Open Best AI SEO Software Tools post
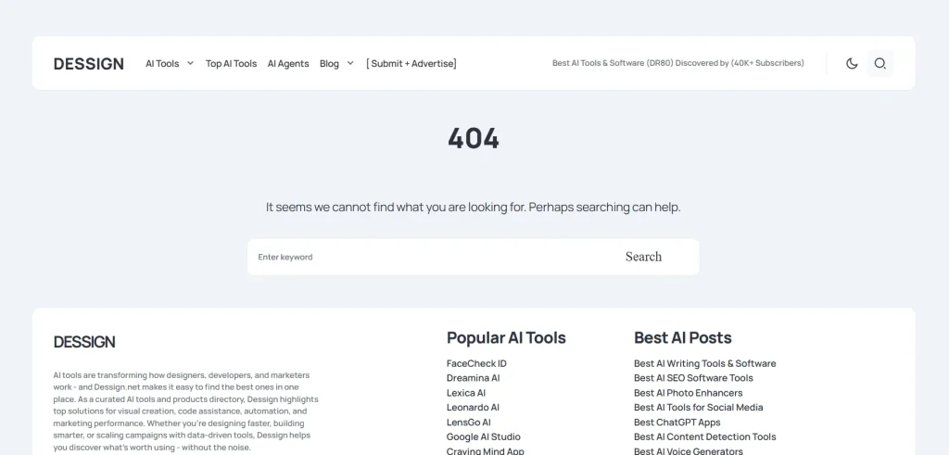This screenshot has height=455, width=949. click(693, 378)
